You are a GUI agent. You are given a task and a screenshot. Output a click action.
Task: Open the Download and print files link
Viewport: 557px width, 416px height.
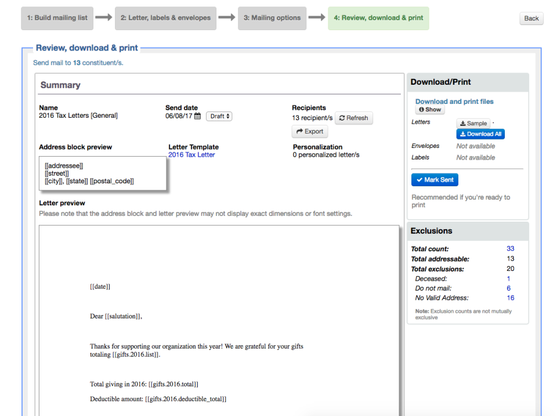[x=454, y=102]
